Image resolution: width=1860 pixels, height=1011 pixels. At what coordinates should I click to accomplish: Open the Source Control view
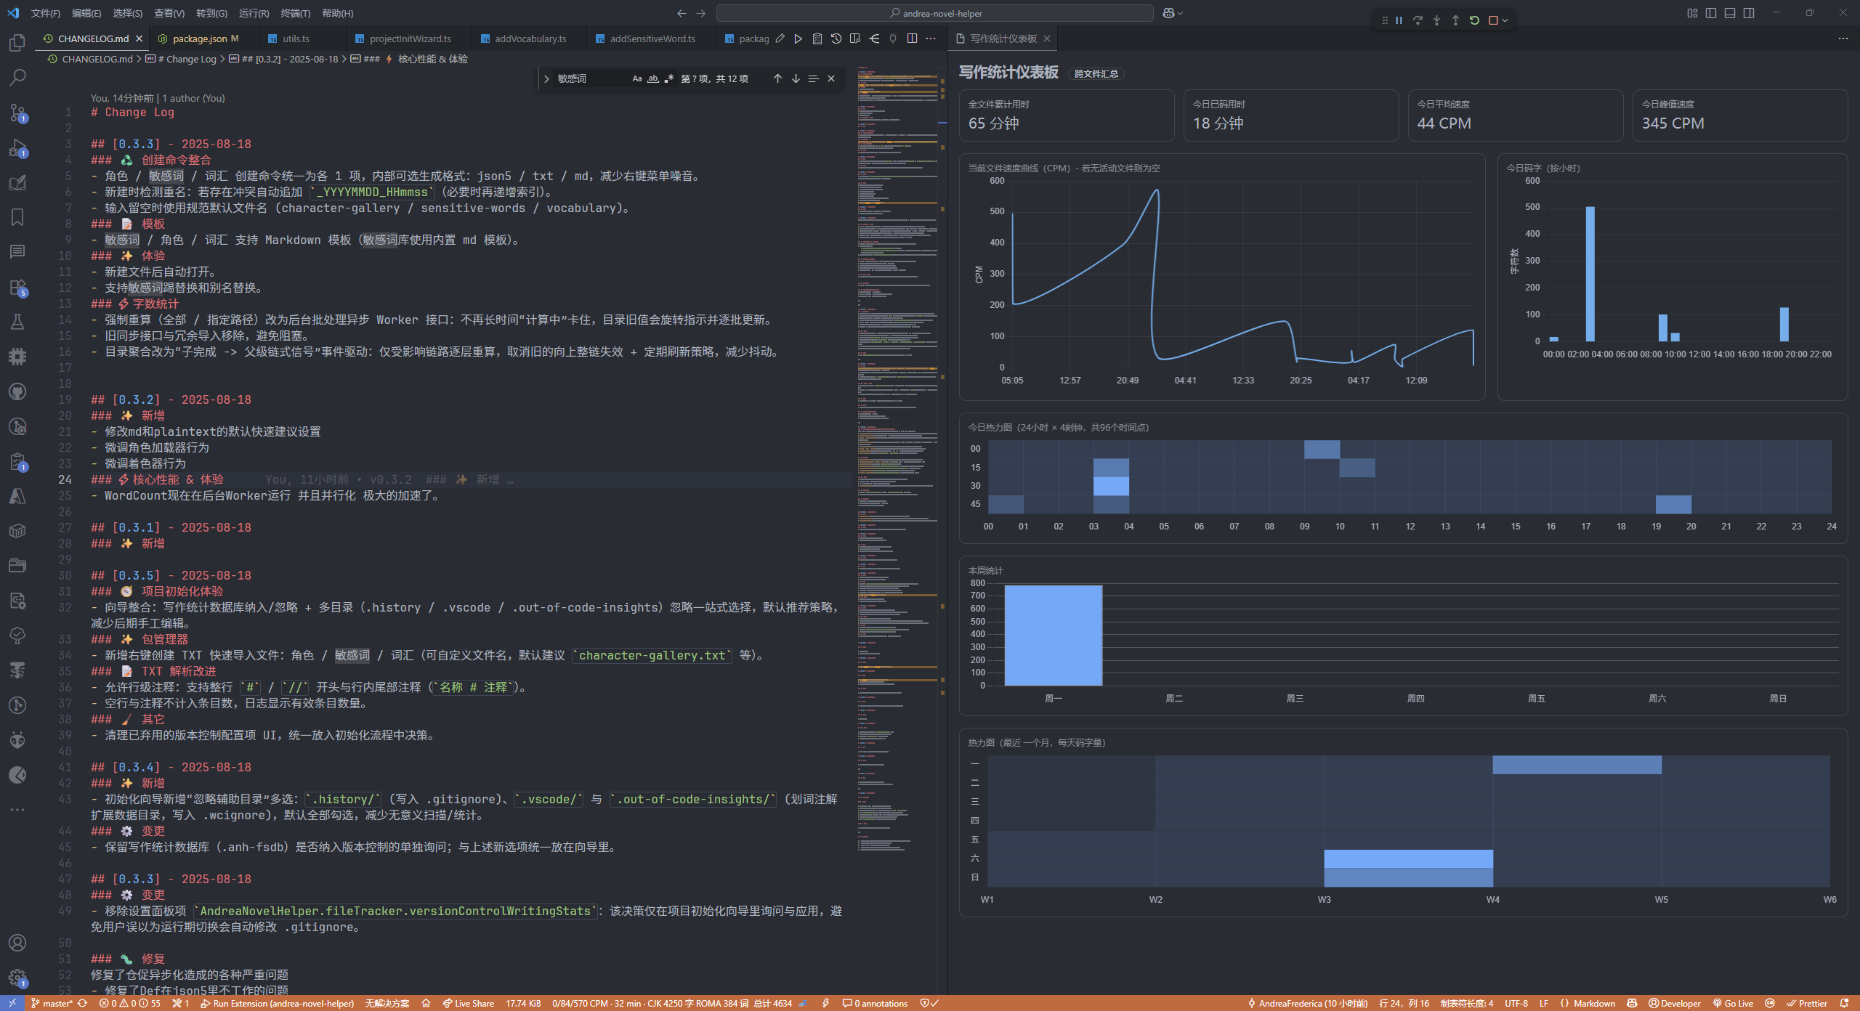point(17,112)
